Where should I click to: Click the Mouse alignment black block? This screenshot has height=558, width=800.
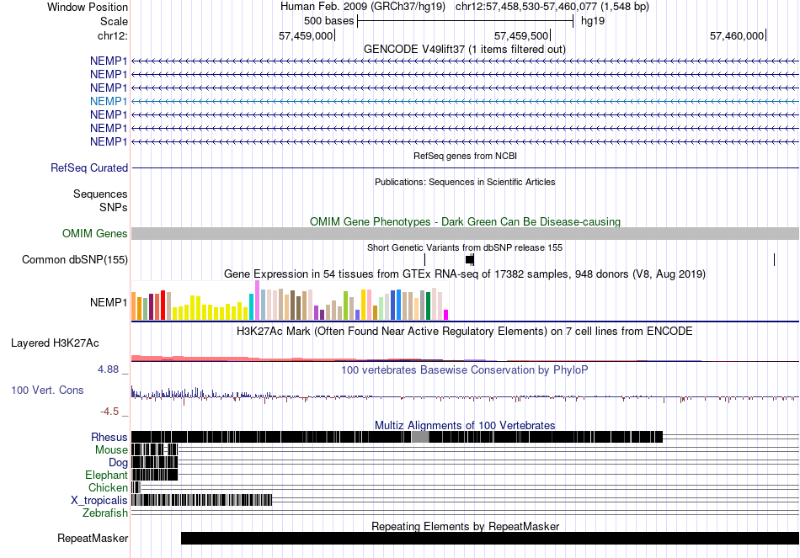point(155,450)
